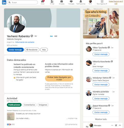The width and height of the screenshot is (124, 128).
Task: Click the iWE company logo
Action: point(51,36)
